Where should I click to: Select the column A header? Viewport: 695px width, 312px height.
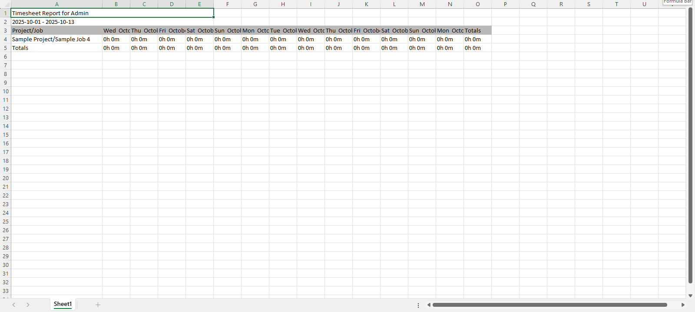coord(56,4)
